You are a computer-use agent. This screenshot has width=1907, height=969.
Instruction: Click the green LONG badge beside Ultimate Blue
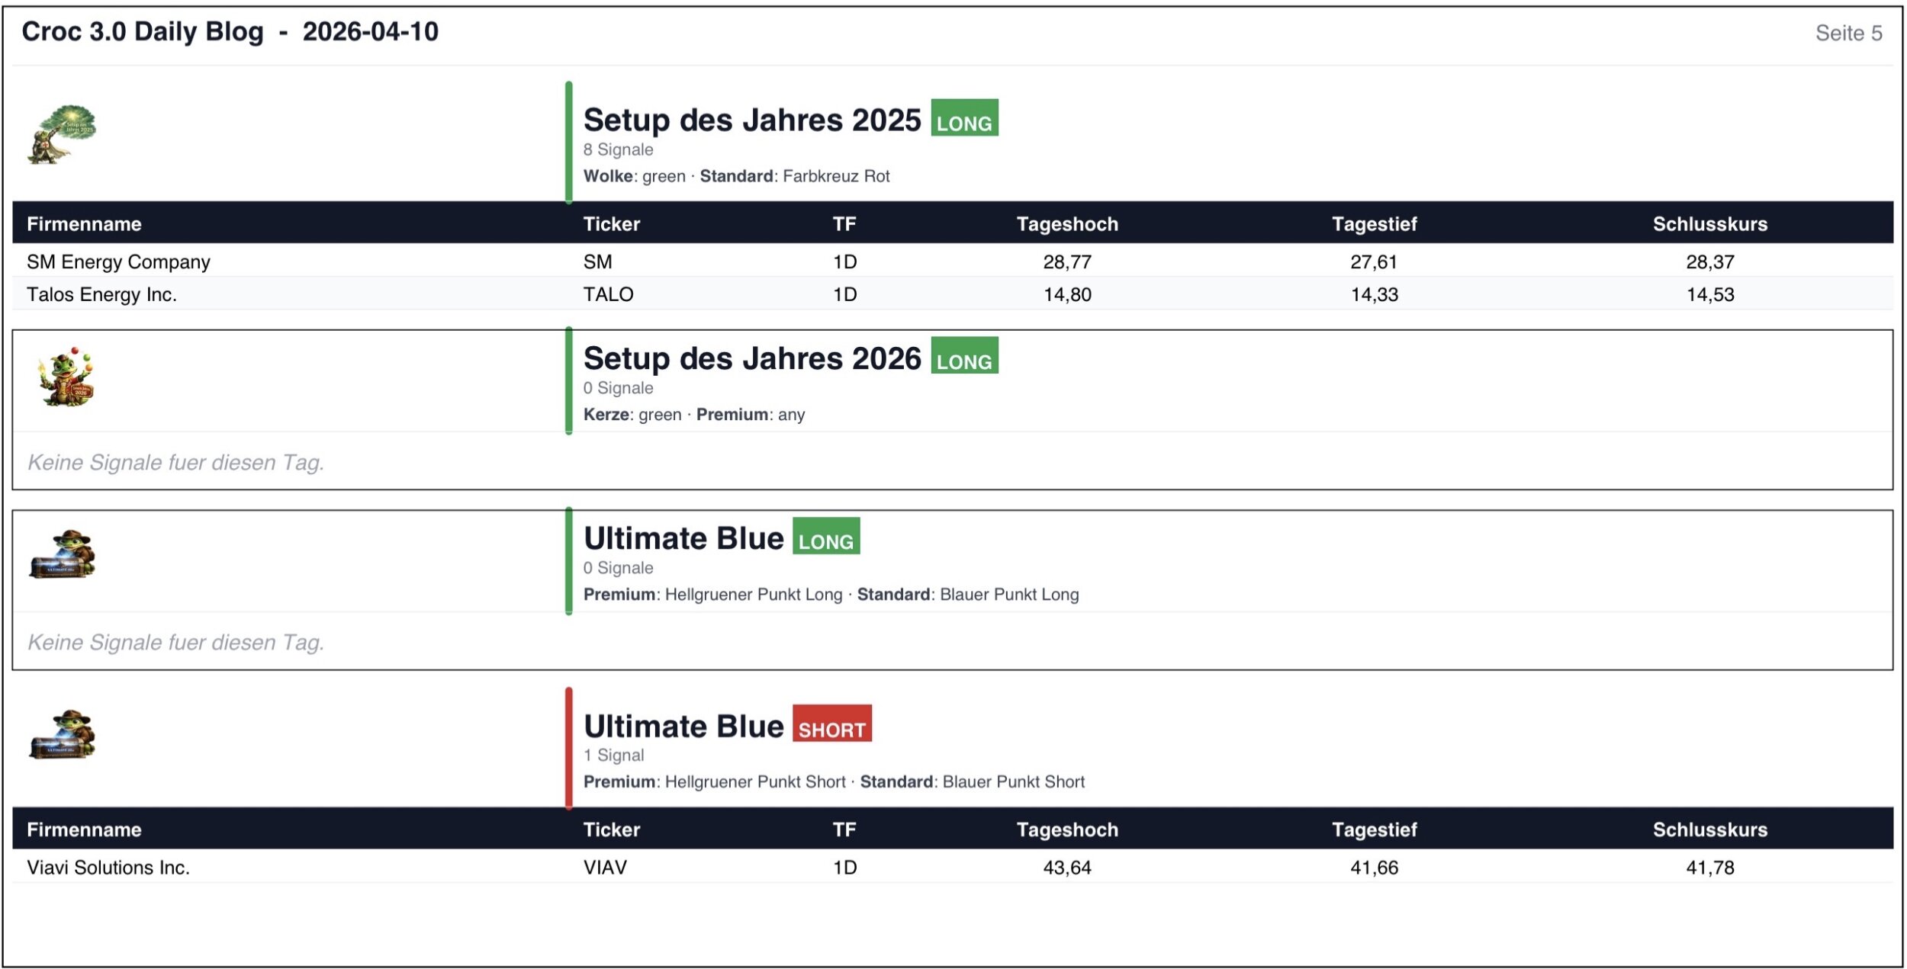[x=825, y=537]
